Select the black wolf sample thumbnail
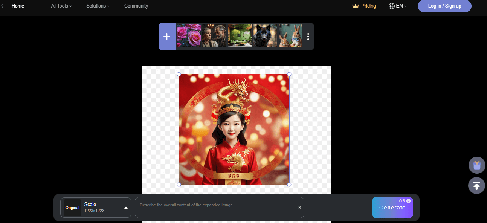The width and height of the screenshot is (487, 223). tap(265, 36)
